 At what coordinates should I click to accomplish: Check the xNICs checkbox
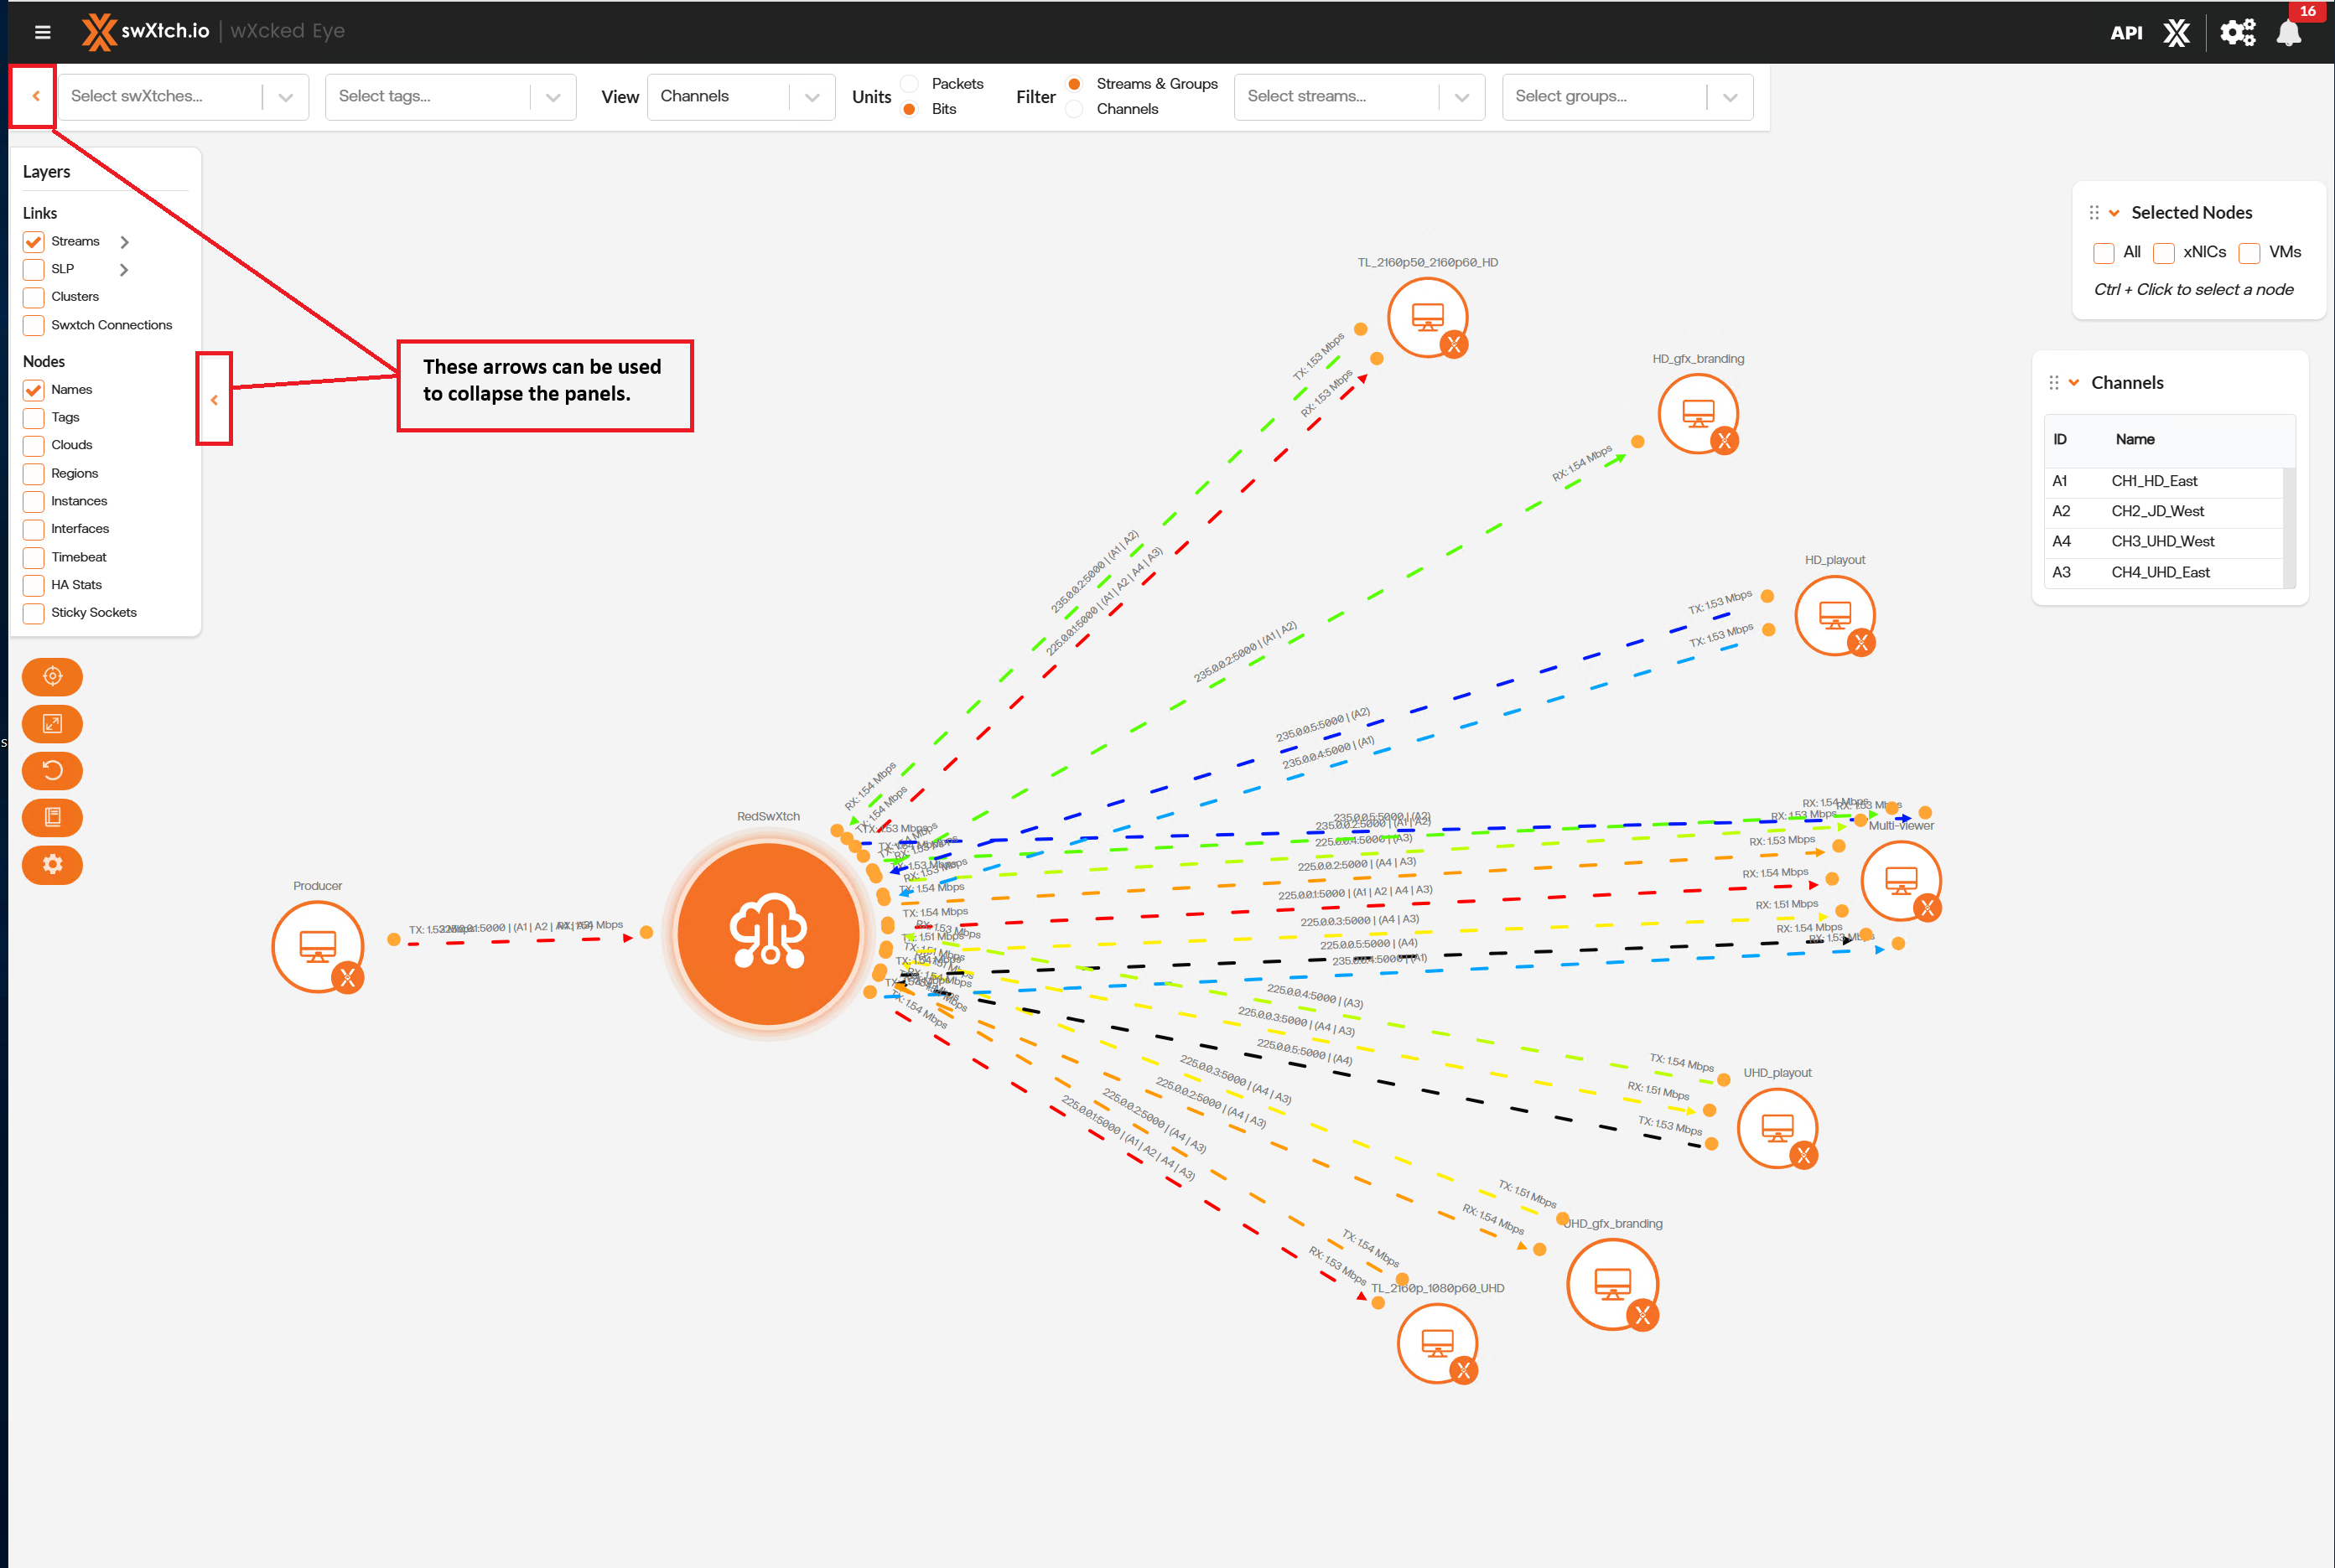pyautogui.click(x=2163, y=253)
